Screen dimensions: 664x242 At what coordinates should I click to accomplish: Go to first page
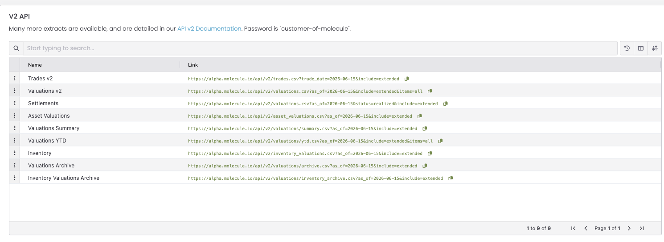tap(573, 228)
